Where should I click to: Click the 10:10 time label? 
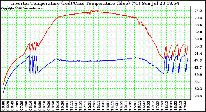(x=58, y=106)
